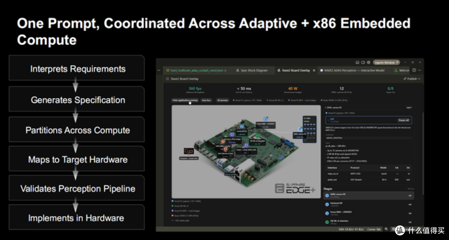Viewport: 449px width, 240px height.
Task: Switch to the Welcome tab
Action: (402, 70)
